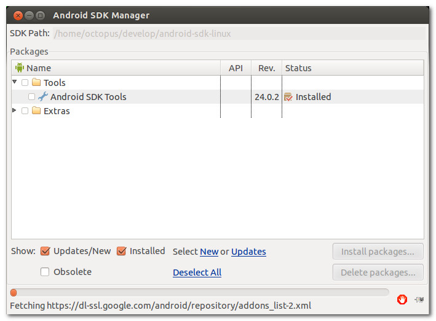Uncheck the Installed show filter
This screenshot has height=321, width=436.
point(122,251)
